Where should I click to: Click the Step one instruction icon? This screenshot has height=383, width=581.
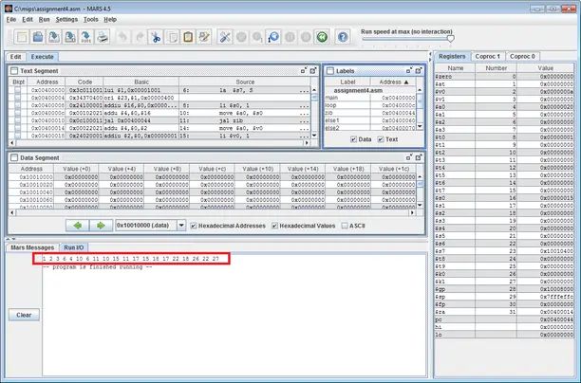coord(257,37)
